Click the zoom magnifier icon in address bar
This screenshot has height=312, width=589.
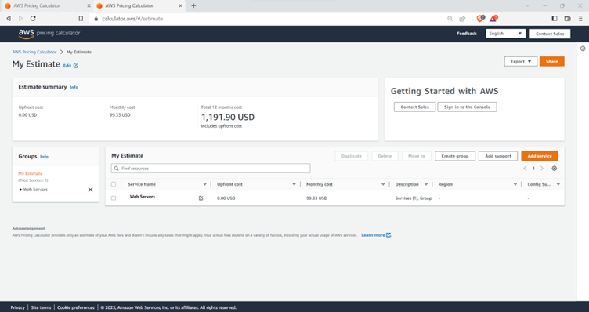coord(450,18)
